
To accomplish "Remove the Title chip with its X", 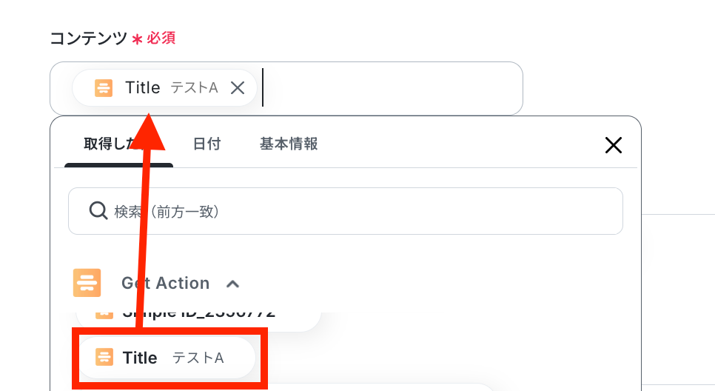I will (238, 88).
